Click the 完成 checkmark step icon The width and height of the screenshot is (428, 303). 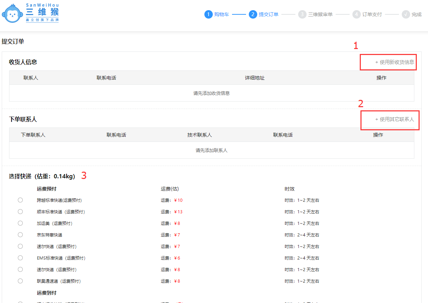coord(406,14)
